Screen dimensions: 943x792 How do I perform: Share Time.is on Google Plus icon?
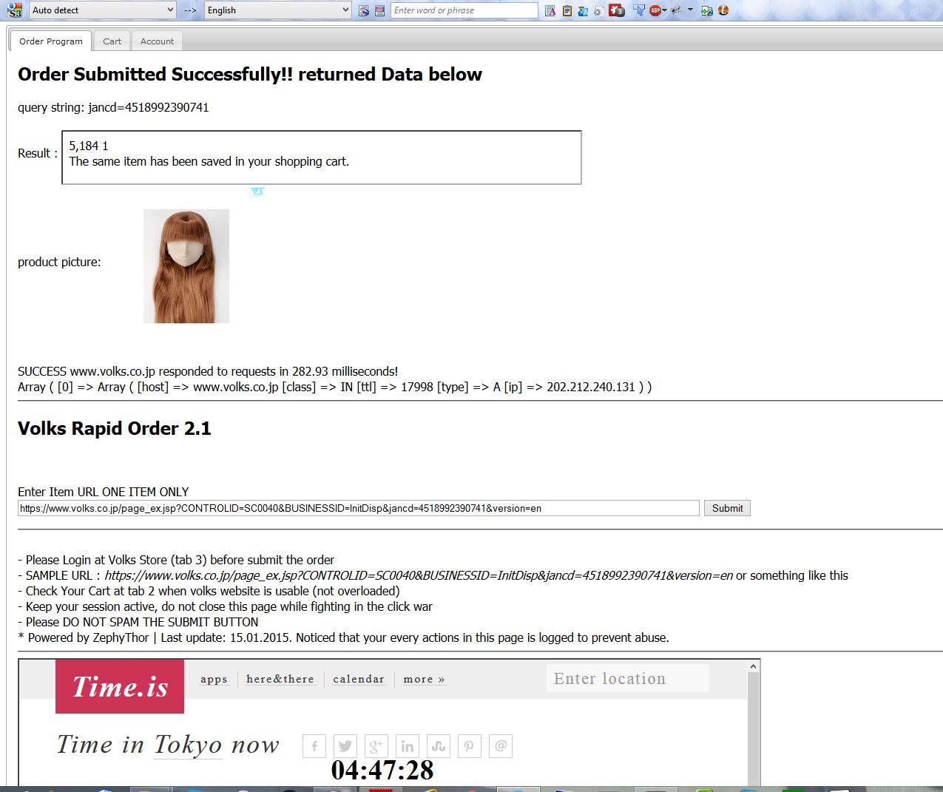(376, 745)
